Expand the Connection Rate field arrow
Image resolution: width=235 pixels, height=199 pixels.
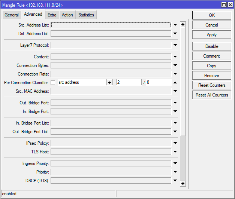[x=175, y=74]
